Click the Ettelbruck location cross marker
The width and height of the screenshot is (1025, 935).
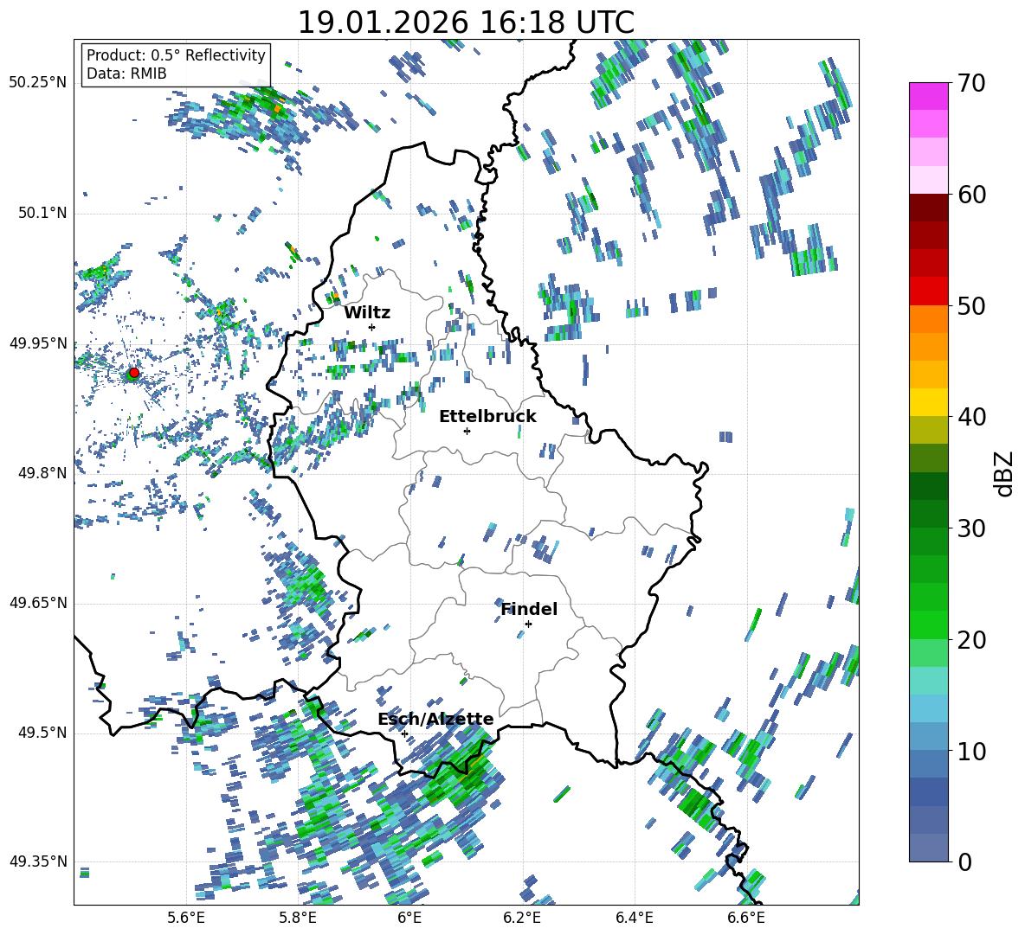click(467, 431)
